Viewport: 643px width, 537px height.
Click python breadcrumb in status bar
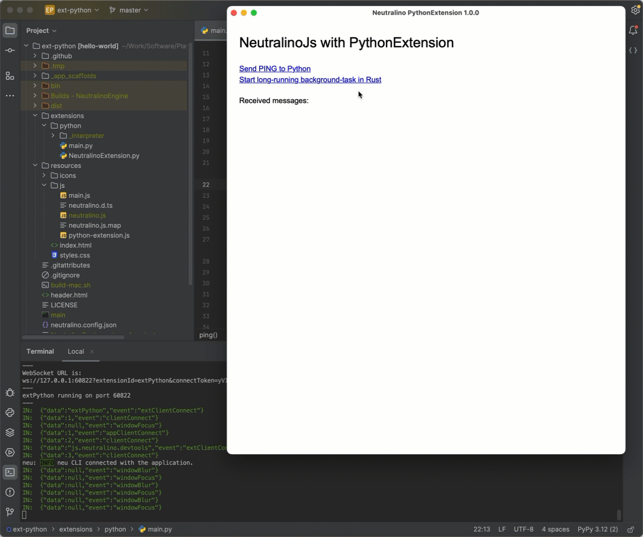(x=115, y=530)
